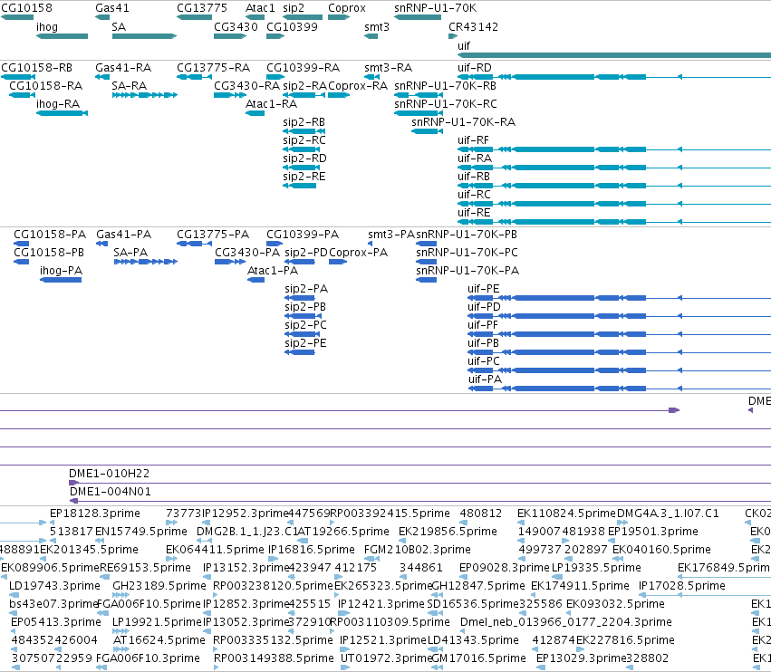Select the DMG4A.3_1.I07.C1 EST label
Screen dimensions: 771x672
(668, 514)
